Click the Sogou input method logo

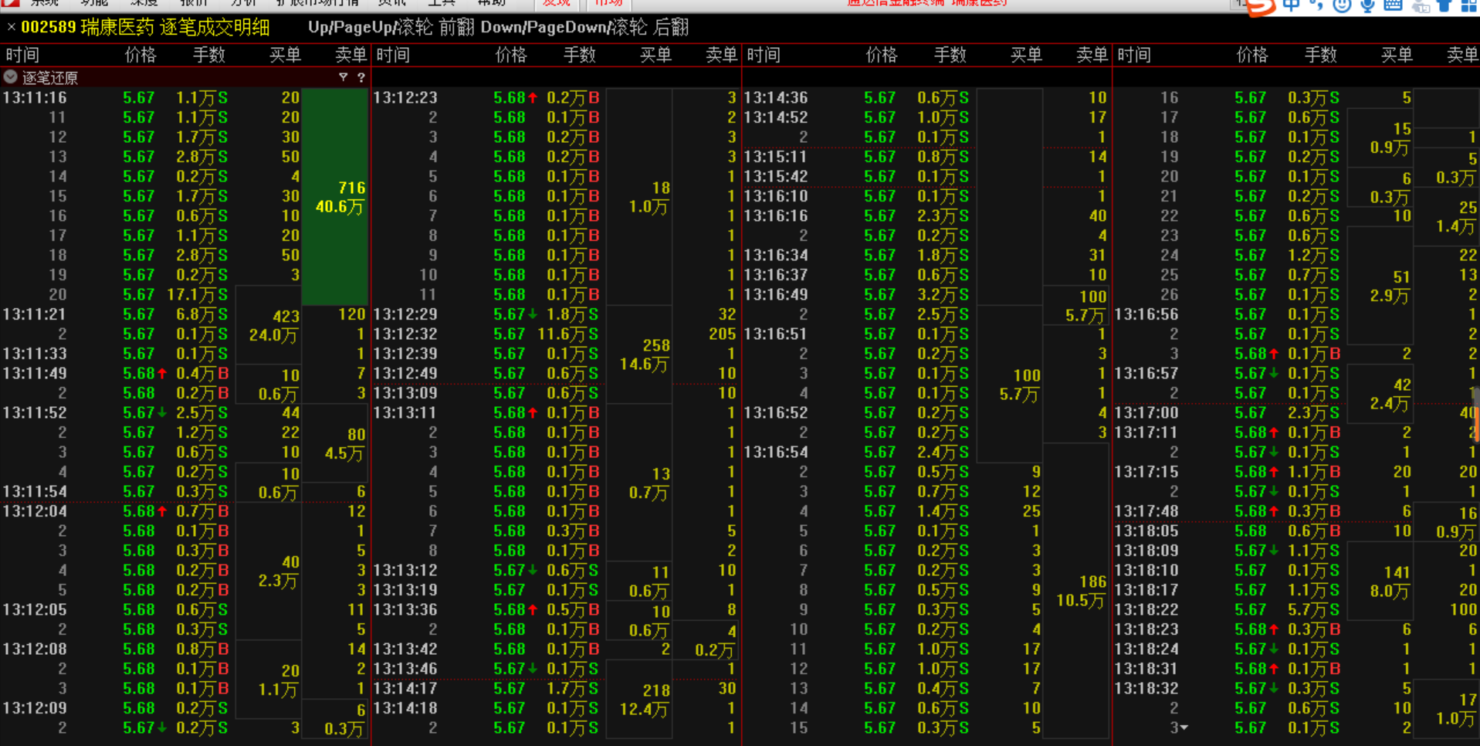click(1261, 6)
